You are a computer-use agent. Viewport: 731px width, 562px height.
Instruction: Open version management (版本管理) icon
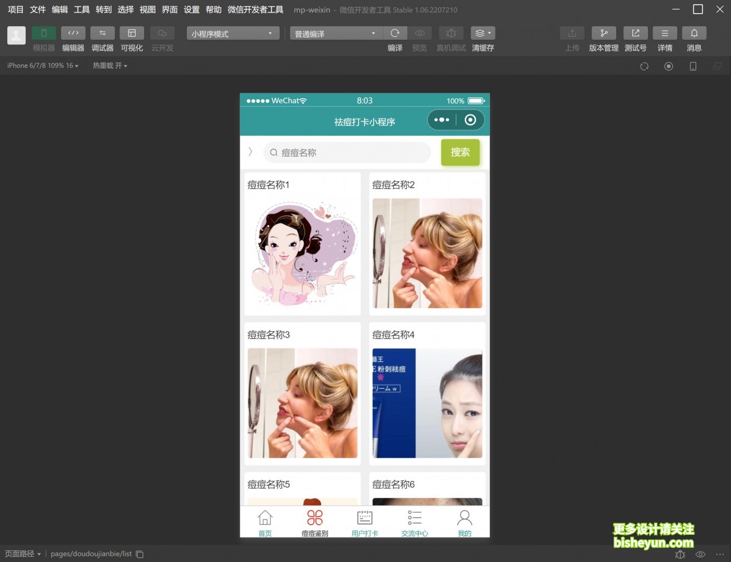click(604, 33)
